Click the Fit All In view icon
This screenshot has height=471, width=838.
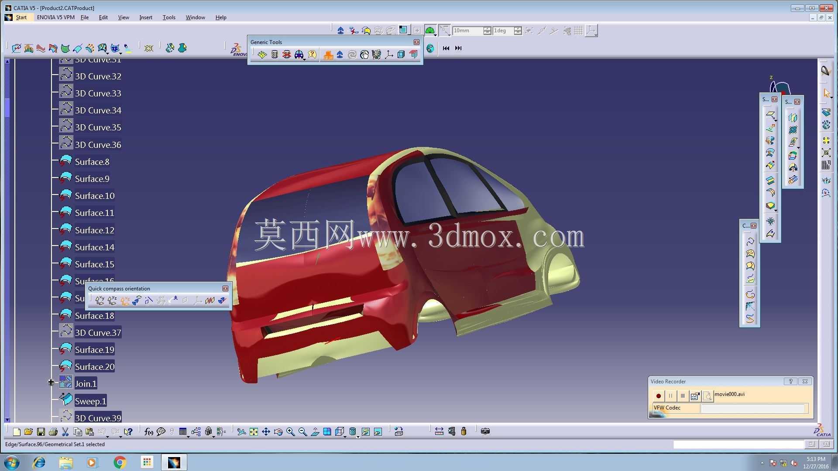pyautogui.click(x=254, y=432)
